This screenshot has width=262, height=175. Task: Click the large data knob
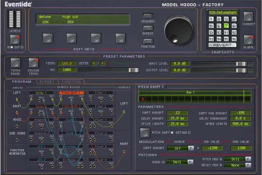click(178, 30)
